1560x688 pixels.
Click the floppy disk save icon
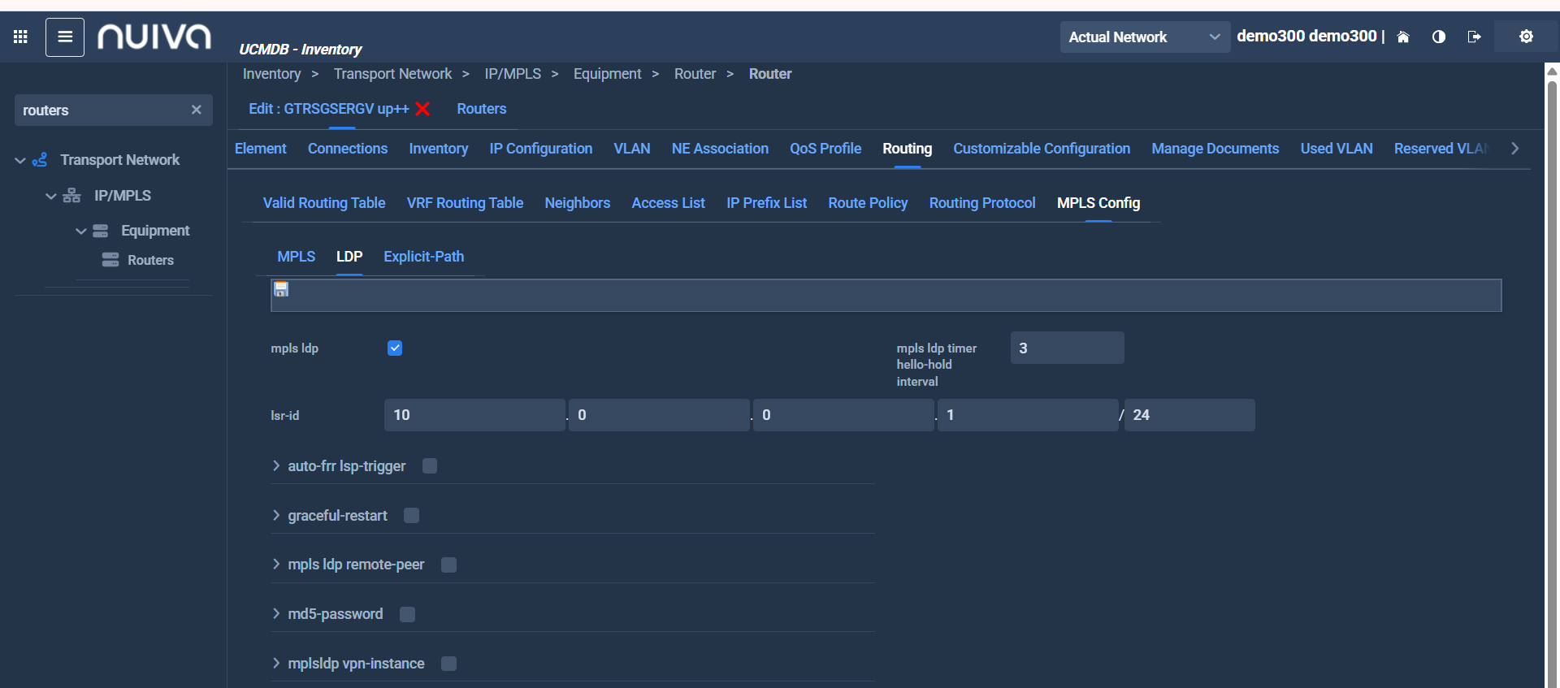point(281,289)
